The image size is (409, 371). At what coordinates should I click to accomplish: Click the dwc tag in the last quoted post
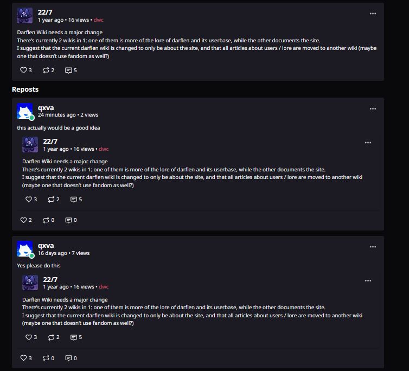[104, 287]
